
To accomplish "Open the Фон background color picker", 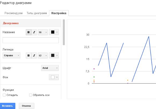I will [x=54, y=77].
